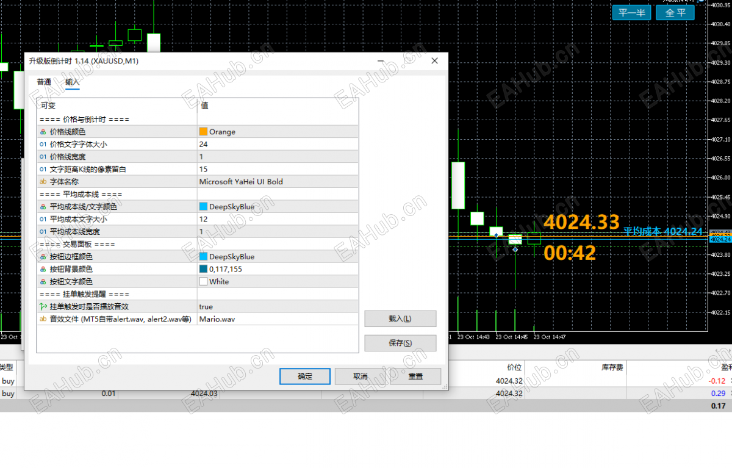Click the integer icon beside 价格文字字体大小
Viewport: 732px width, 468px height.
(43, 144)
